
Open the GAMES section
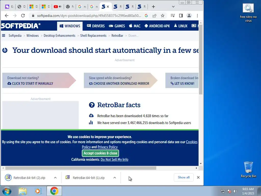click(x=117, y=26)
